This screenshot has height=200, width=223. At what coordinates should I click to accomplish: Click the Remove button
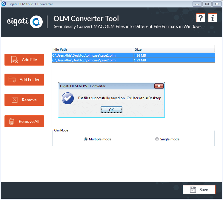pos(24,100)
